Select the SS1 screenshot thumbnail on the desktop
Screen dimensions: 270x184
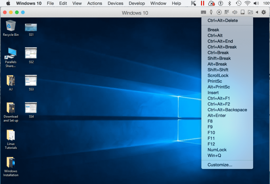click(x=31, y=28)
